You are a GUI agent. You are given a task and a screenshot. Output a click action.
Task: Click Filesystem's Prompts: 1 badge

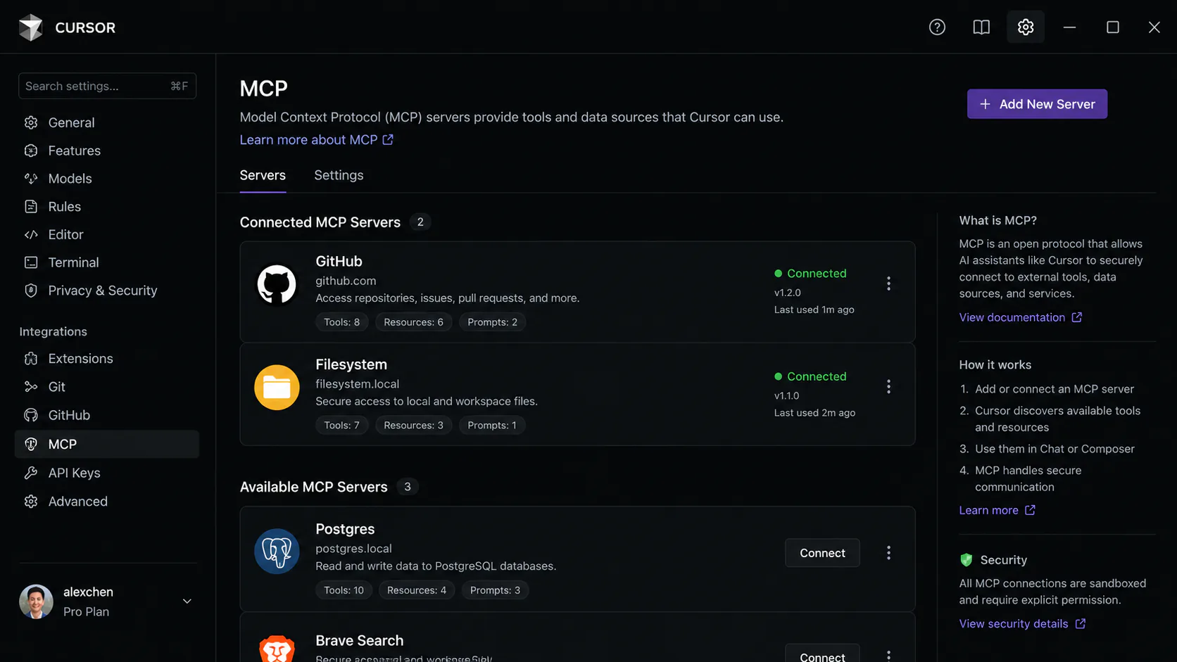pyautogui.click(x=491, y=426)
